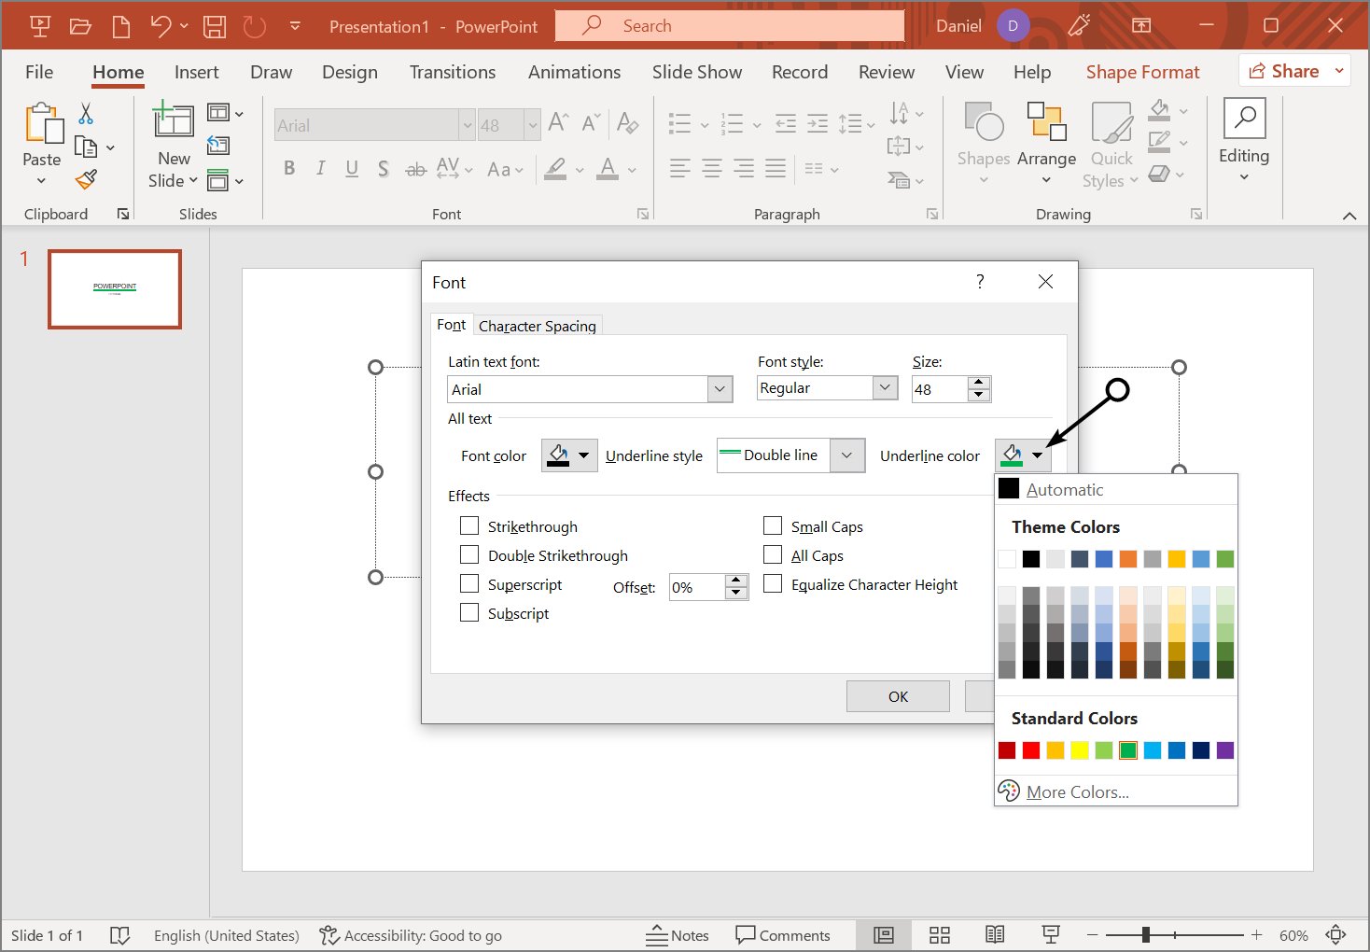The image size is (1370, 952).
Task: Click the New Slide icon
Action: (174, 123)
